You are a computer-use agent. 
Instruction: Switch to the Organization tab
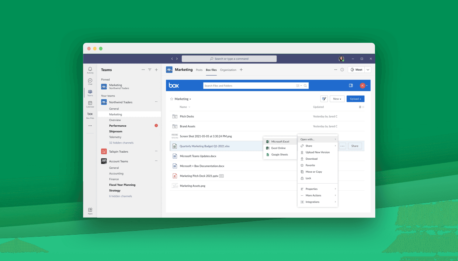(228, 70)
